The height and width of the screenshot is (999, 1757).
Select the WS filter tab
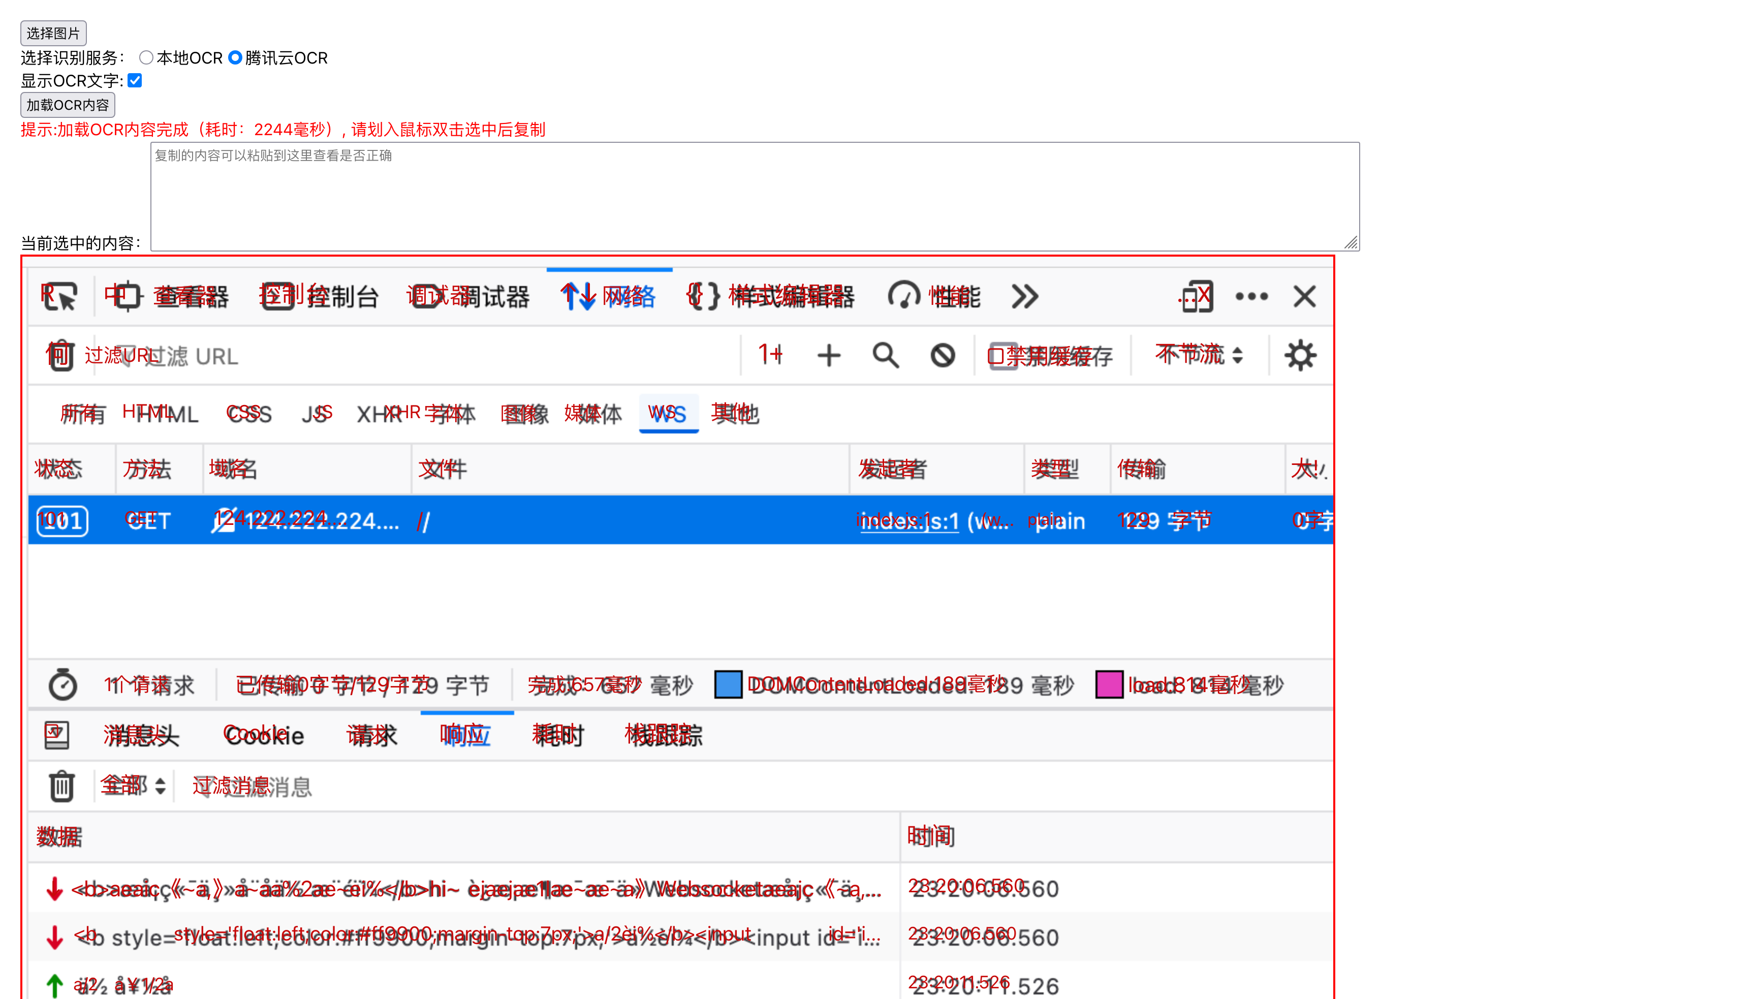click(x=668, y=414)
